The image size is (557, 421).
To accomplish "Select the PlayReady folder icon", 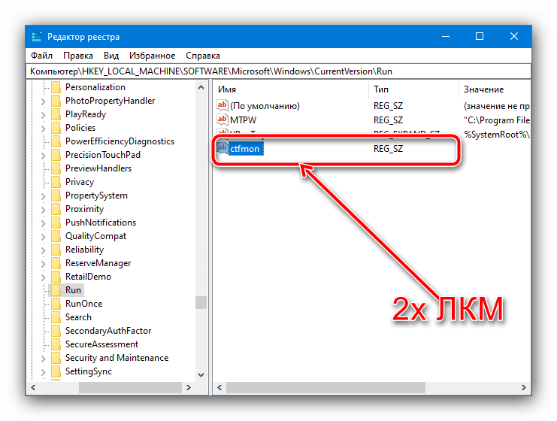I will click(56, 114).
